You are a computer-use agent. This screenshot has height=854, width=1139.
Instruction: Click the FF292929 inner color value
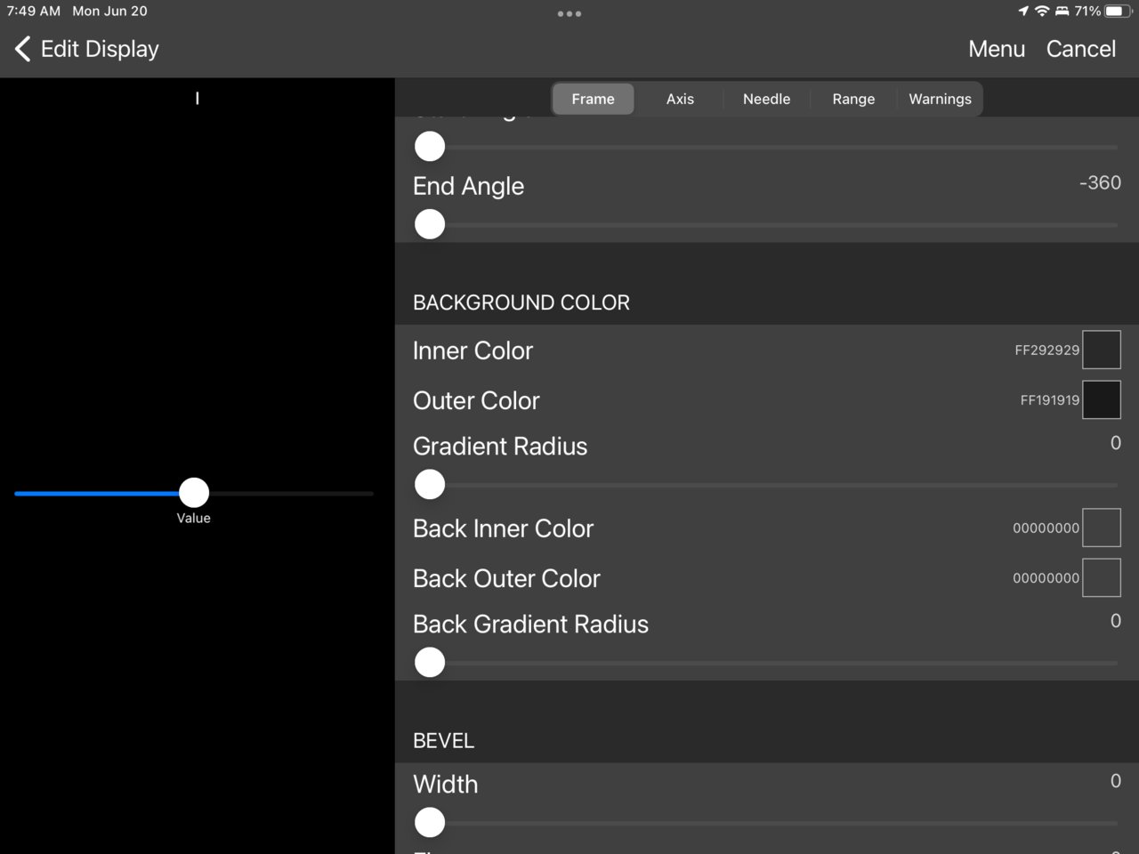[x=1046, y=350]
